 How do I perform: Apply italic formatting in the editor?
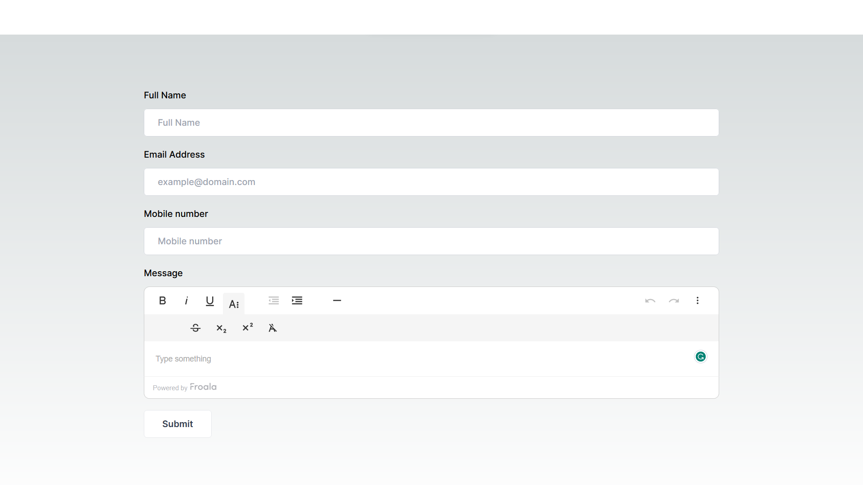(x=186, y=300)
